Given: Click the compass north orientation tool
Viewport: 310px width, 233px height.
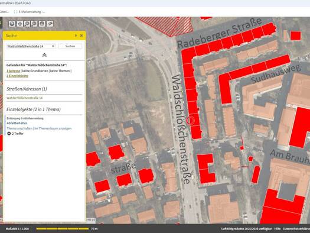Looking at the screenshot, I should [x=42, y=24].
